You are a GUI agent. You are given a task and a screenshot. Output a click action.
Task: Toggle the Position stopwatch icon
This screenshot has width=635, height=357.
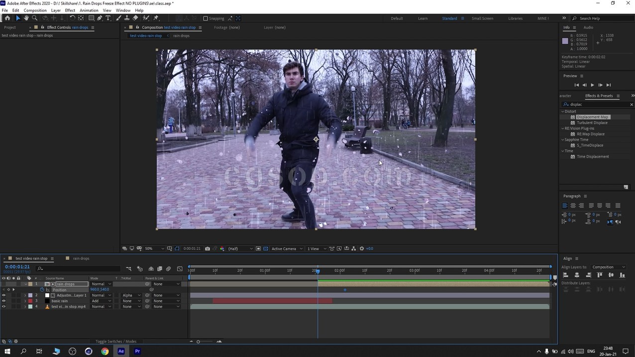point(42,289)
